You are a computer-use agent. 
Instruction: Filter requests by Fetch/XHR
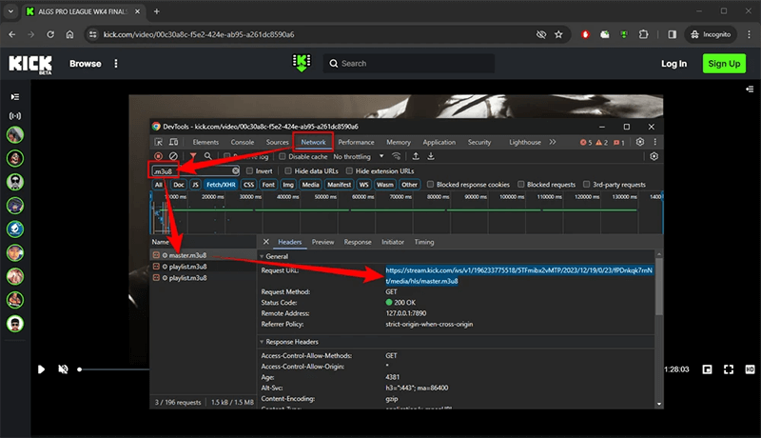221,185
